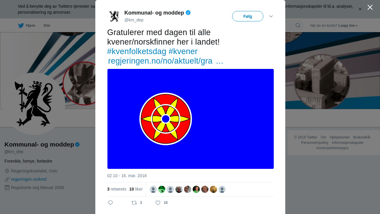The height and width of the screenshot is (214, 380).
Task: Close the tweet overlay with large X
Action: [x=370, y=7]
